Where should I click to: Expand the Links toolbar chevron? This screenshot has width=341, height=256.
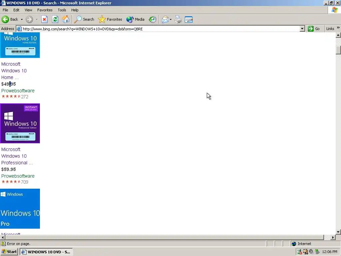click(338, 28)
